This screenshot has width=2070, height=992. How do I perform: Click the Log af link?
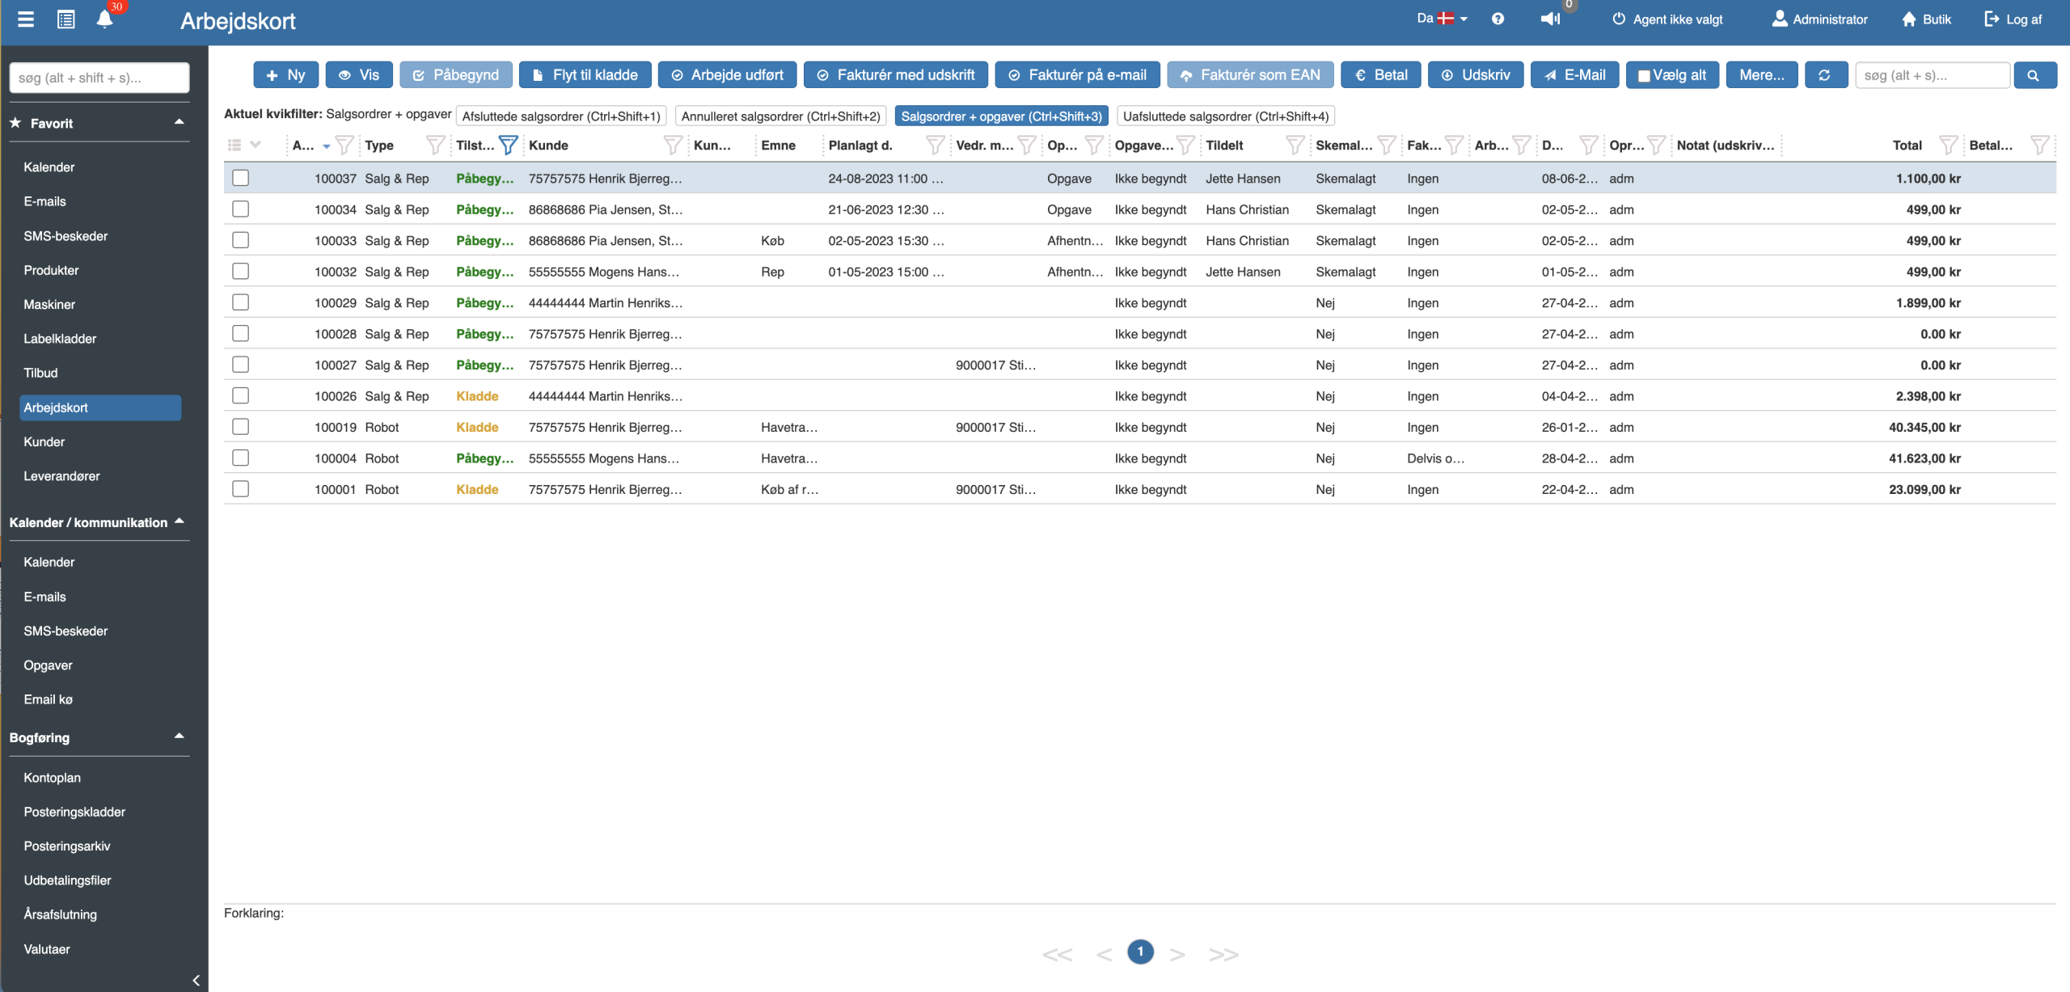(2013, 19)
